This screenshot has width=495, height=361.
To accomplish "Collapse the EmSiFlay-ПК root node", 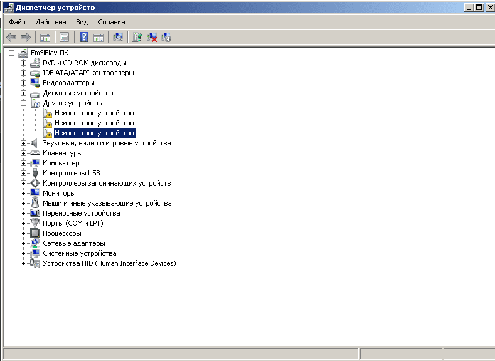I will (x=12, y=53).
